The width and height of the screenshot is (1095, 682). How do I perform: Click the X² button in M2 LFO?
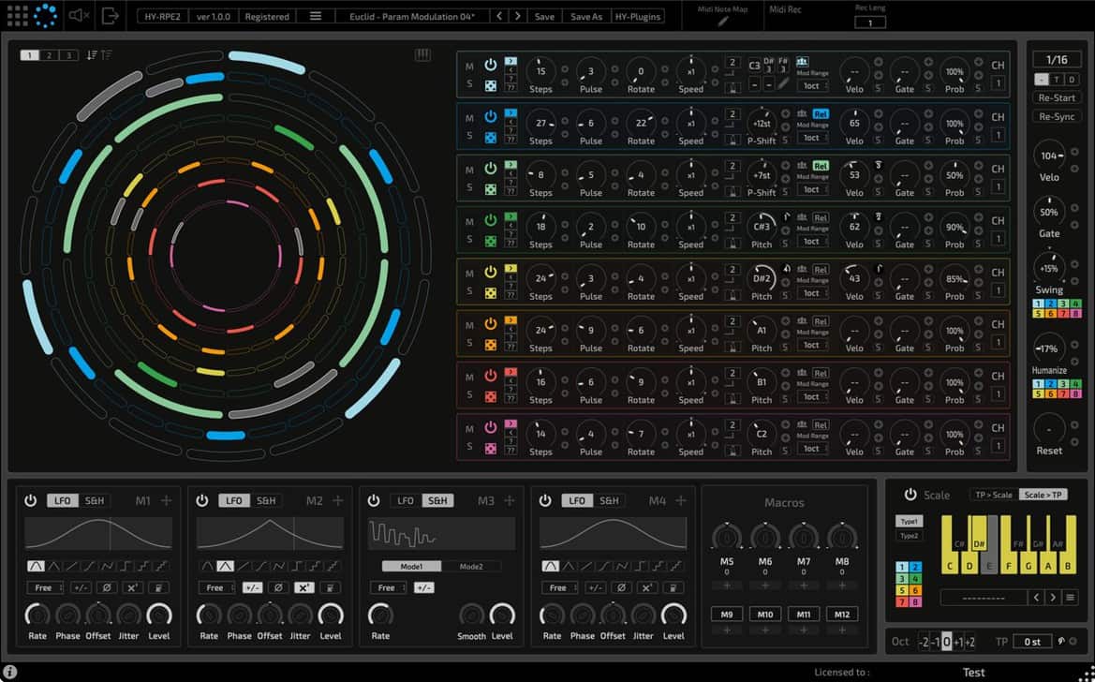point(303,587)
